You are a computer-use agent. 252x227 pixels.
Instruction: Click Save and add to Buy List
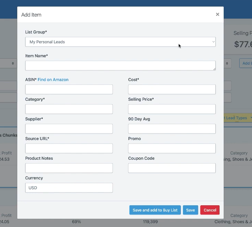155,210
